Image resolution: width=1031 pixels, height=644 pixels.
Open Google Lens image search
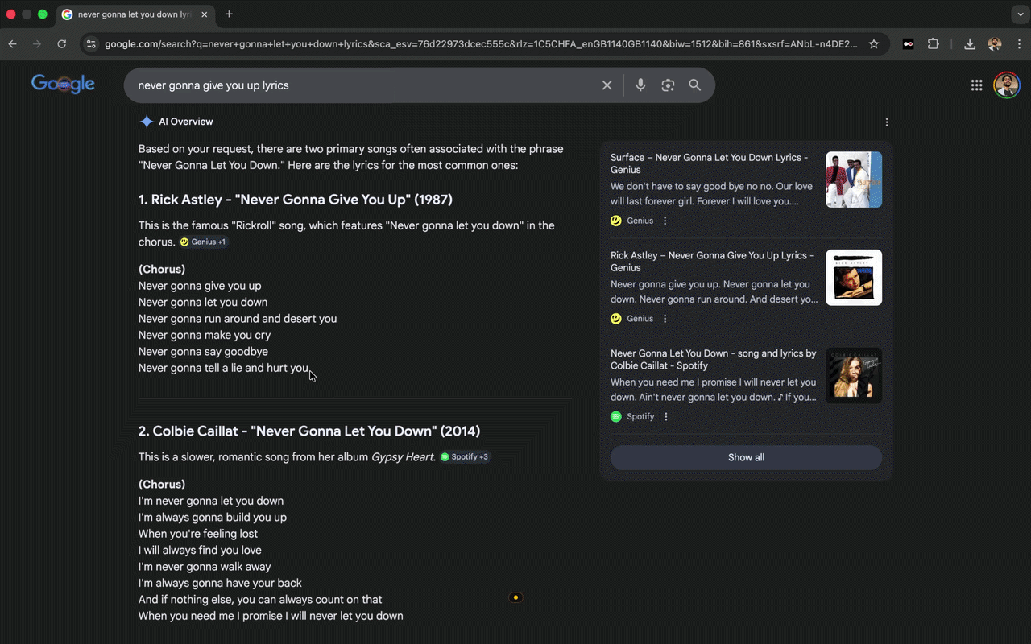pyautogui.click(x=668, y=85)
